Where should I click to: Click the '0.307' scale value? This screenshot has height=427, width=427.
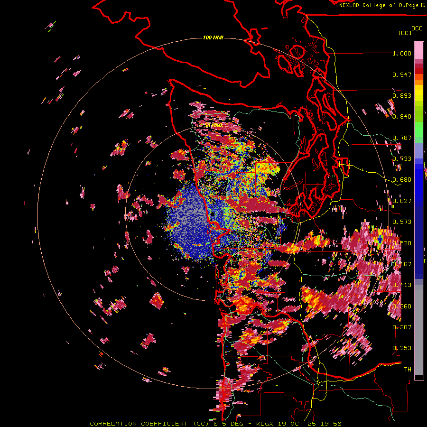[x=402, y=327]
